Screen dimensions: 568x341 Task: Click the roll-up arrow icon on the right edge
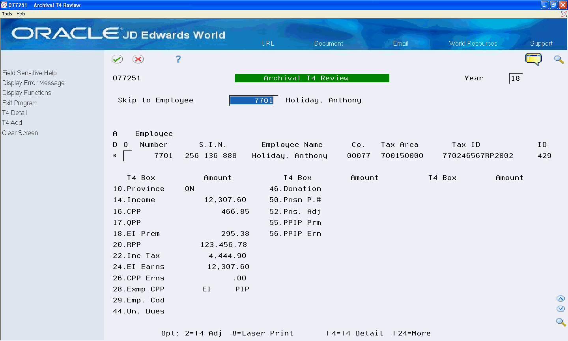[x=561, y=298]
